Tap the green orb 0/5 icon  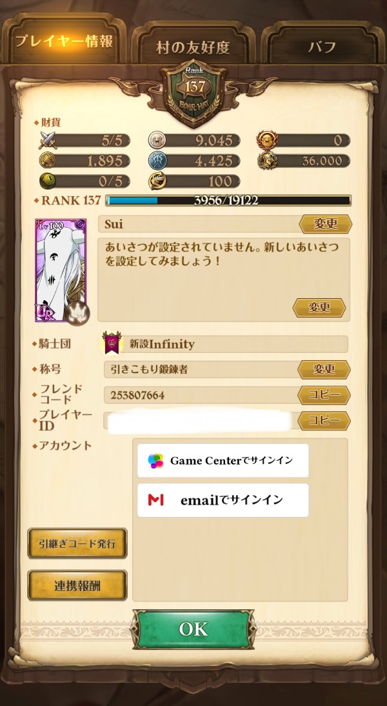47,181
